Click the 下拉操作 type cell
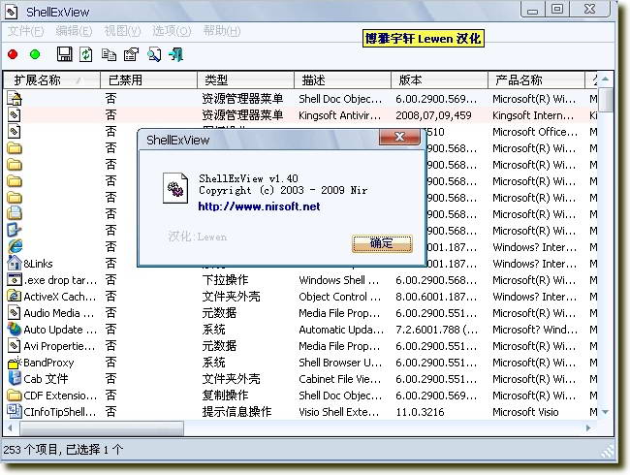The image size is (630, 475). [226, 280]
